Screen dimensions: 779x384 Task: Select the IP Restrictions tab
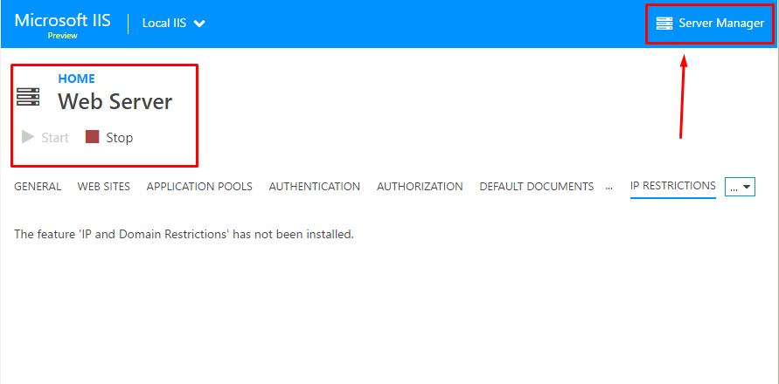point(673,186)
